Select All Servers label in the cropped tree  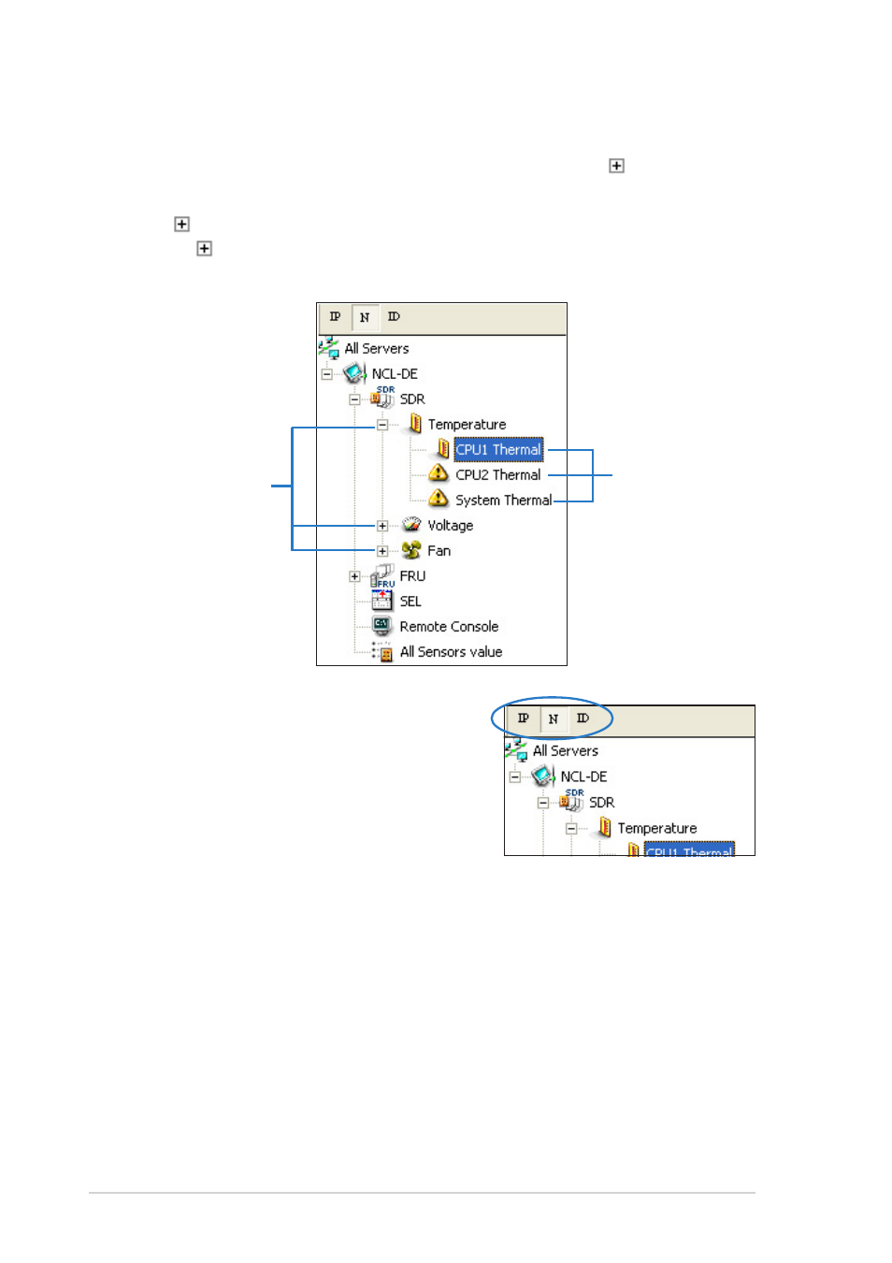[x=566, y=750]
